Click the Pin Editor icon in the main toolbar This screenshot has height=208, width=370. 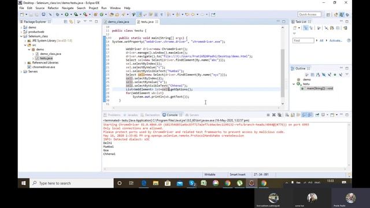(213, 14)
